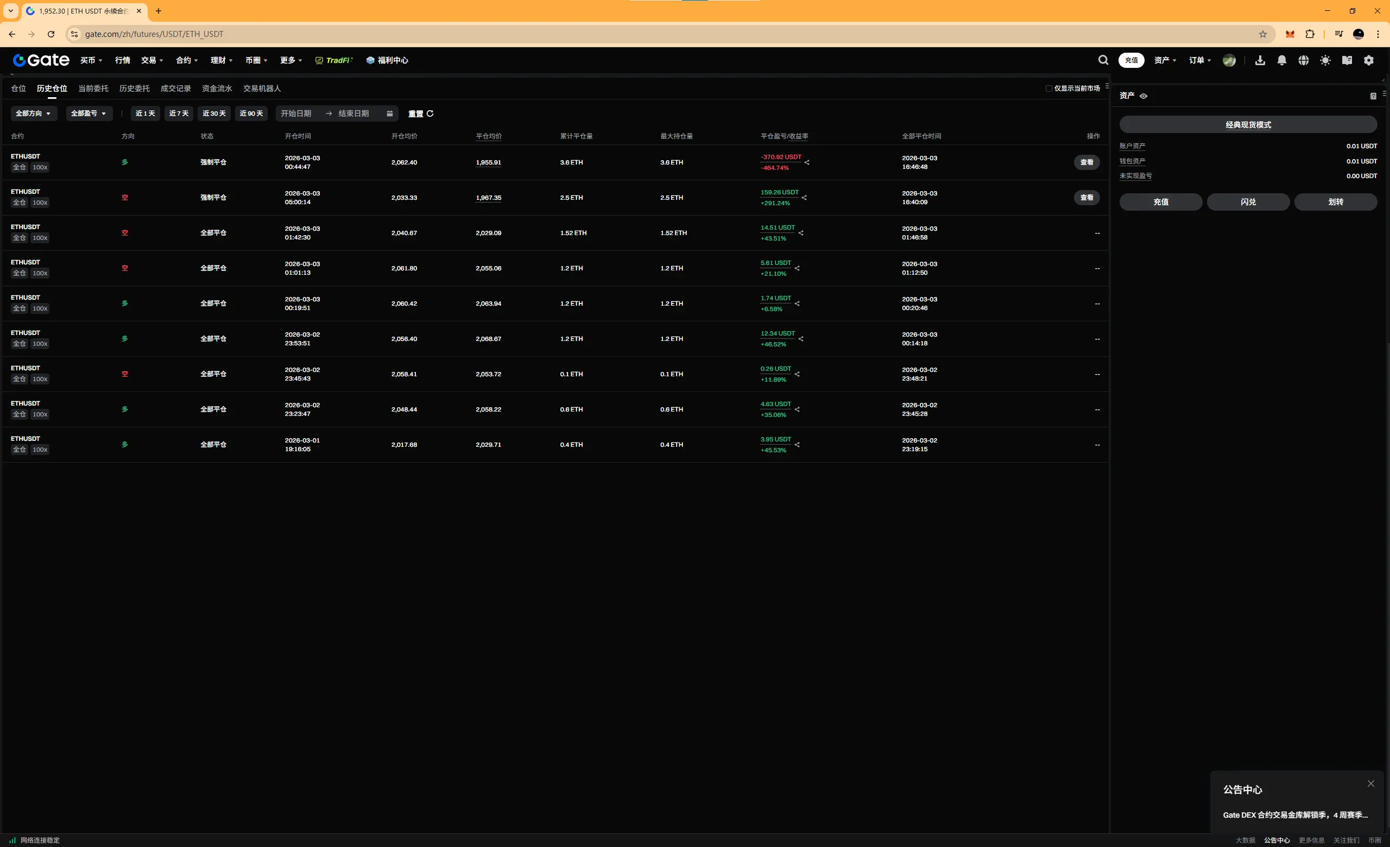Image resolution: width=1390 pixels, height=847 pixels.
Task: Close the 公告中心 popup
Action: click(x=1370, y=783)
